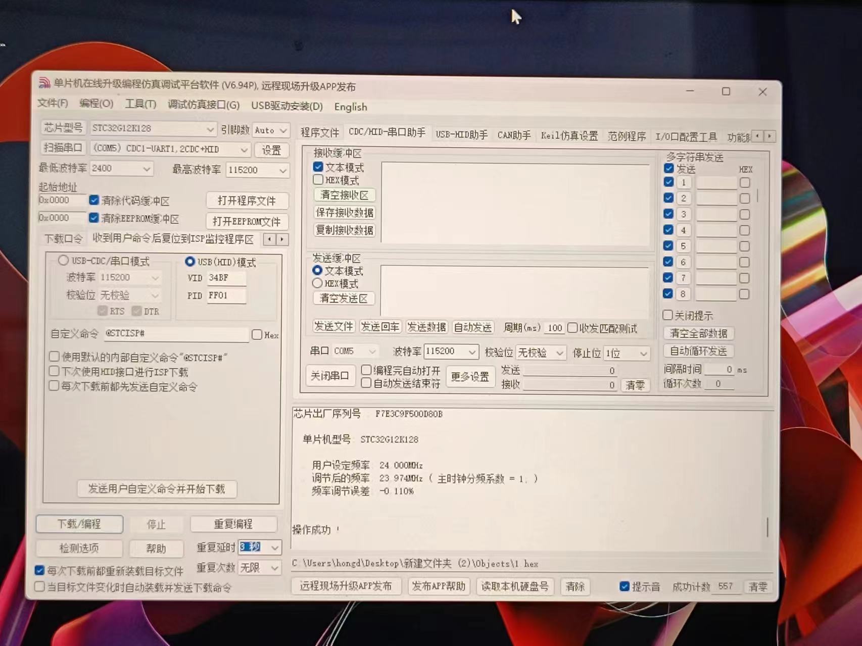Select USB-CDC/串口模式 radio button
The width and height of the screenshot is (862, 646).
(x=63, y=260)
